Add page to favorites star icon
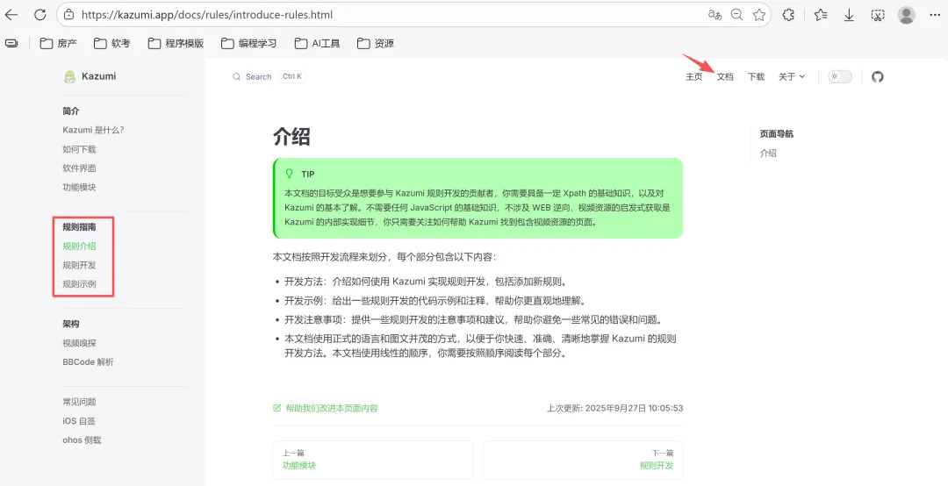Viewport: 948px width, 486px height. tap(759, 15)
